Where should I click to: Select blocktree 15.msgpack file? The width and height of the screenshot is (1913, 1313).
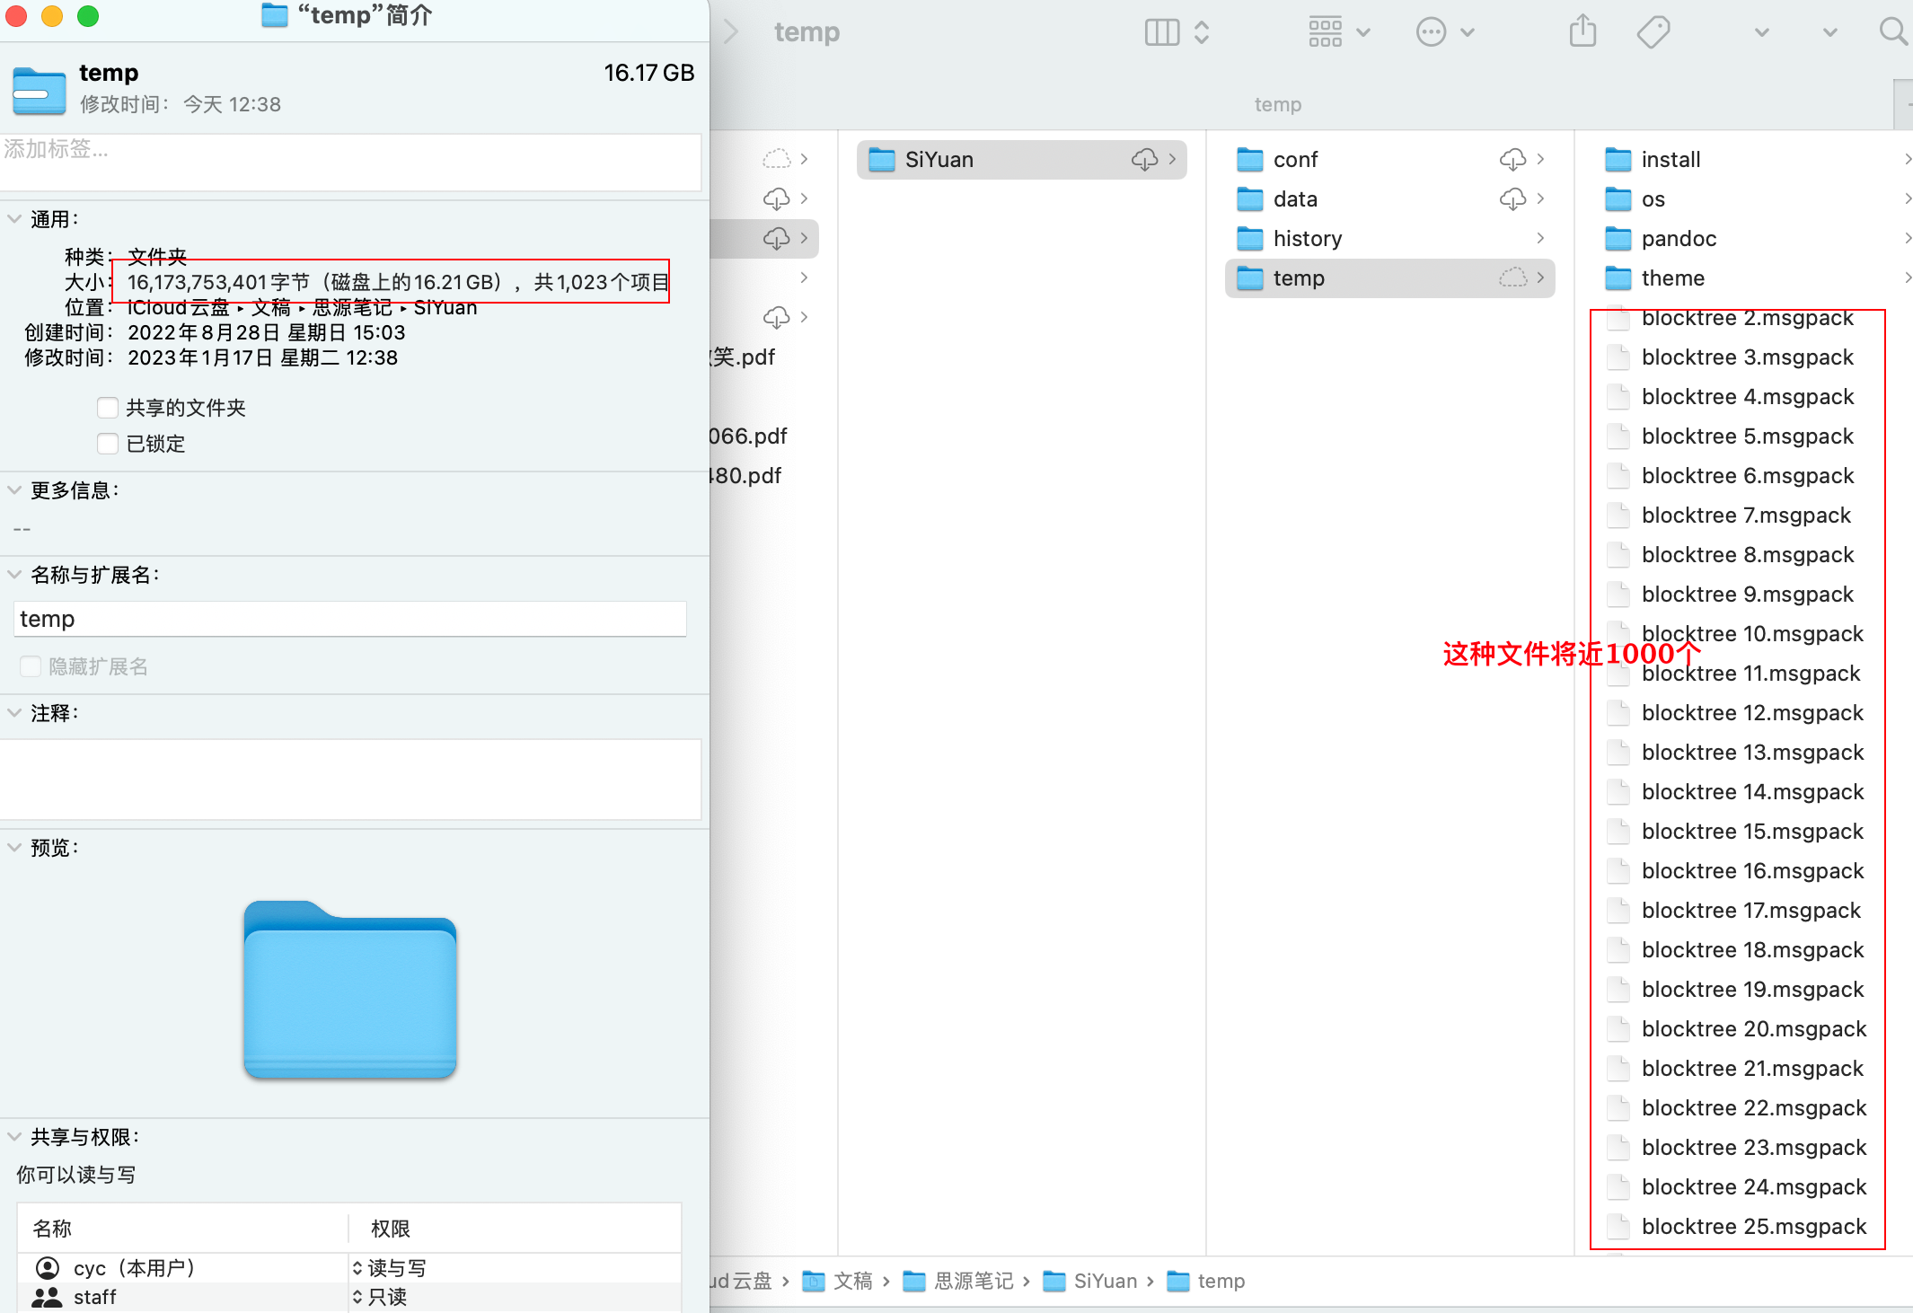(1751, 832)
